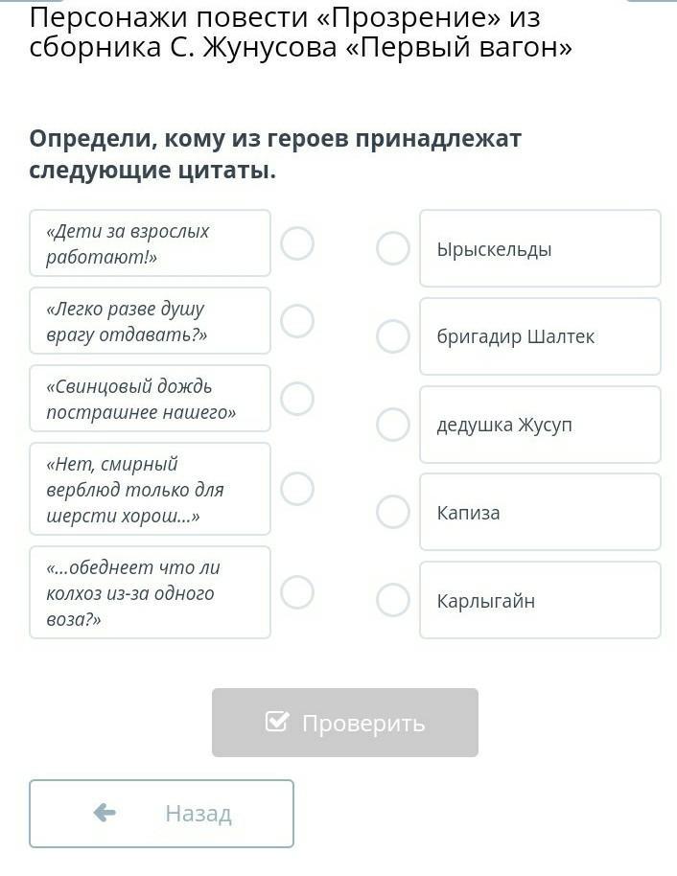Click the left arrow icon on Назад

[105, 813]
